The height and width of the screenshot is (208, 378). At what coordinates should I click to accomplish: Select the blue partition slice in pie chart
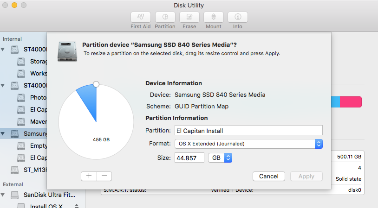point(90,100)
